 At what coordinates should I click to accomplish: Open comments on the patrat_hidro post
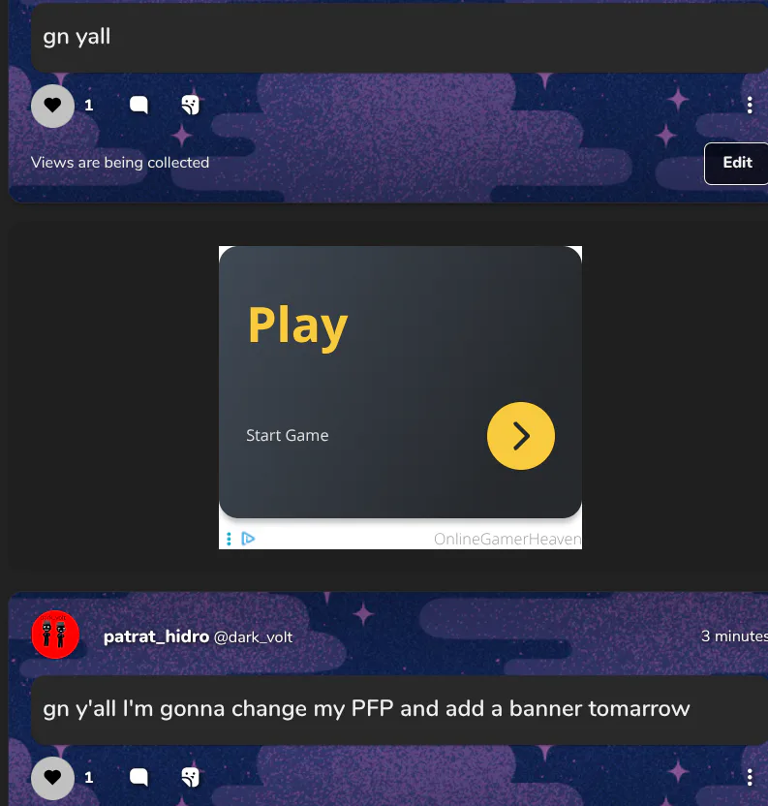(138, 777)
